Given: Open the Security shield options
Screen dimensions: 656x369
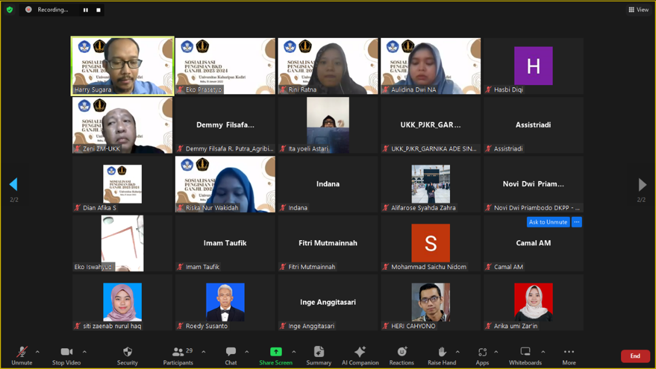Looking at the screenshot, I should [x=127, y=356].
